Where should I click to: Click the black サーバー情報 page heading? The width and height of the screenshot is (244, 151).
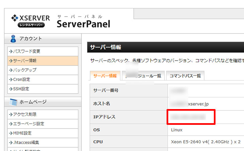pyautogui.click(x=166, y=47)
